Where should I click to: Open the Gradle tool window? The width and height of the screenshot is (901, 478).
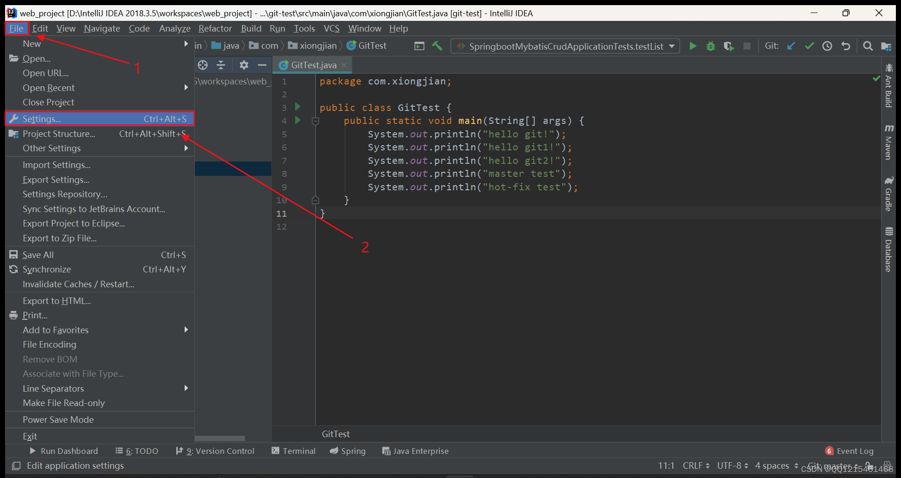[x=888, y=194]
